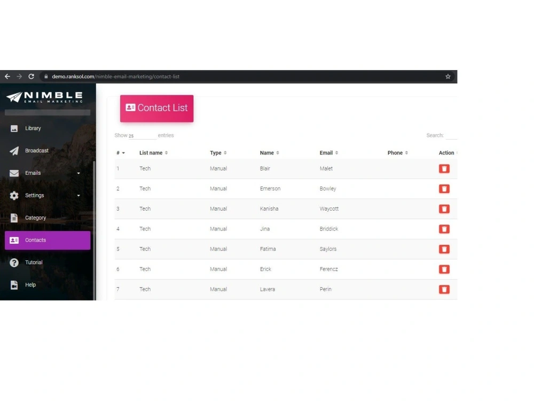Click the name Fatima in row 5
The image size is (534, 401).
click(268, 249)
